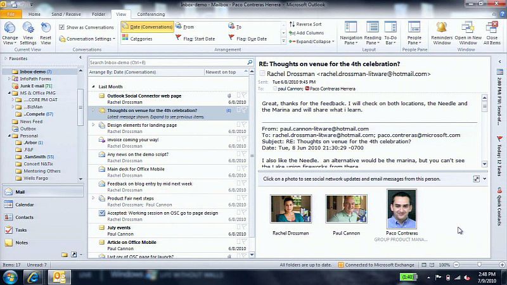
Task: Arrange messages by Categories
Action: click(x=137, y=39)
